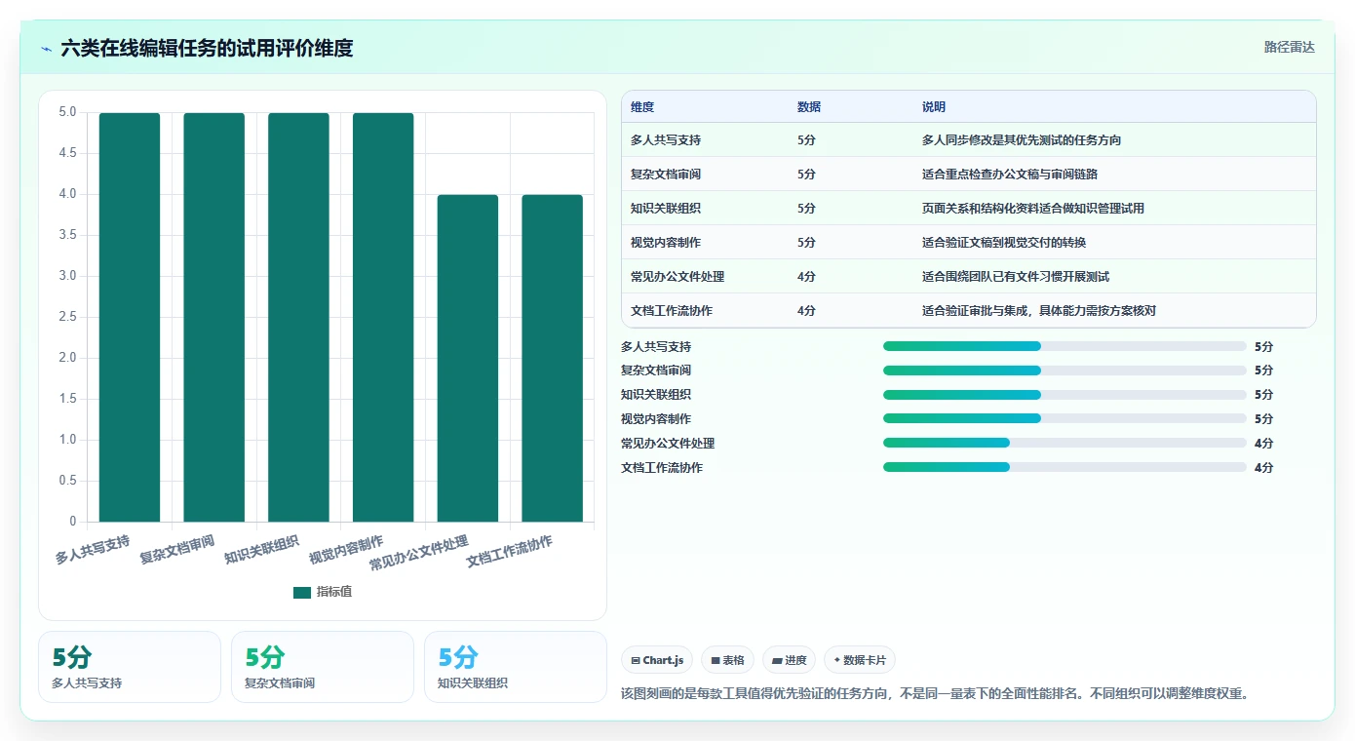The width and height of the screenshot is (1355, 741).
Task: Click the 适合验证审批与集成 description
Action: click(1039, 311)
